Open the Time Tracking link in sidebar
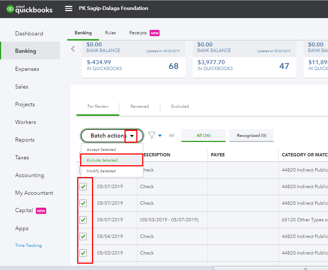 (x=28, y=246)
